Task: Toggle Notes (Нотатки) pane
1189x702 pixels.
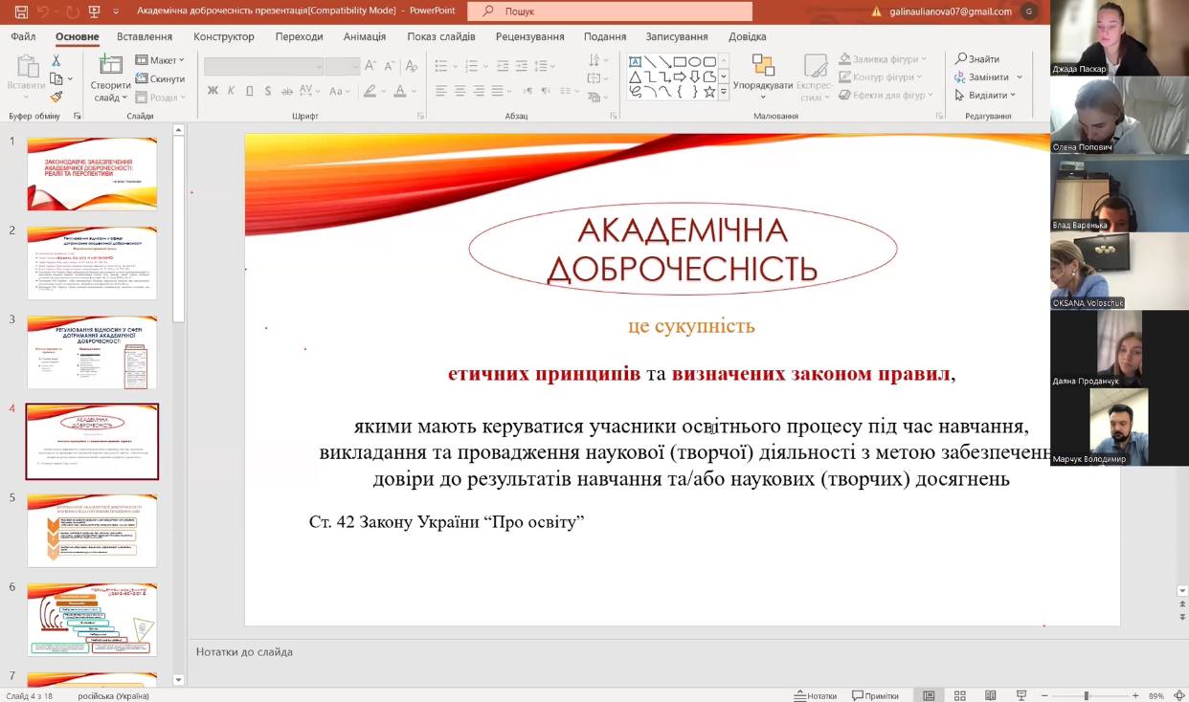Action: [x=815, y=695]
